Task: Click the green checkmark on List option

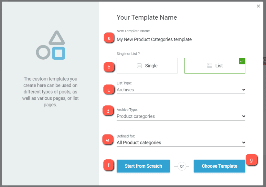Action: coord(242,61)
